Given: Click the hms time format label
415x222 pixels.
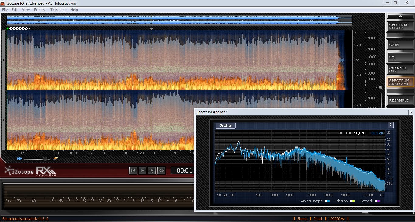Looking at the screenshot, I should [x=11, y=153].
